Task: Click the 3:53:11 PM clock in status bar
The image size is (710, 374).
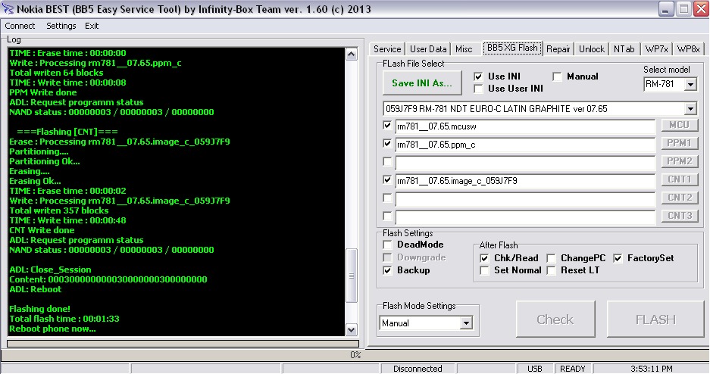Action: pos(651,369)
